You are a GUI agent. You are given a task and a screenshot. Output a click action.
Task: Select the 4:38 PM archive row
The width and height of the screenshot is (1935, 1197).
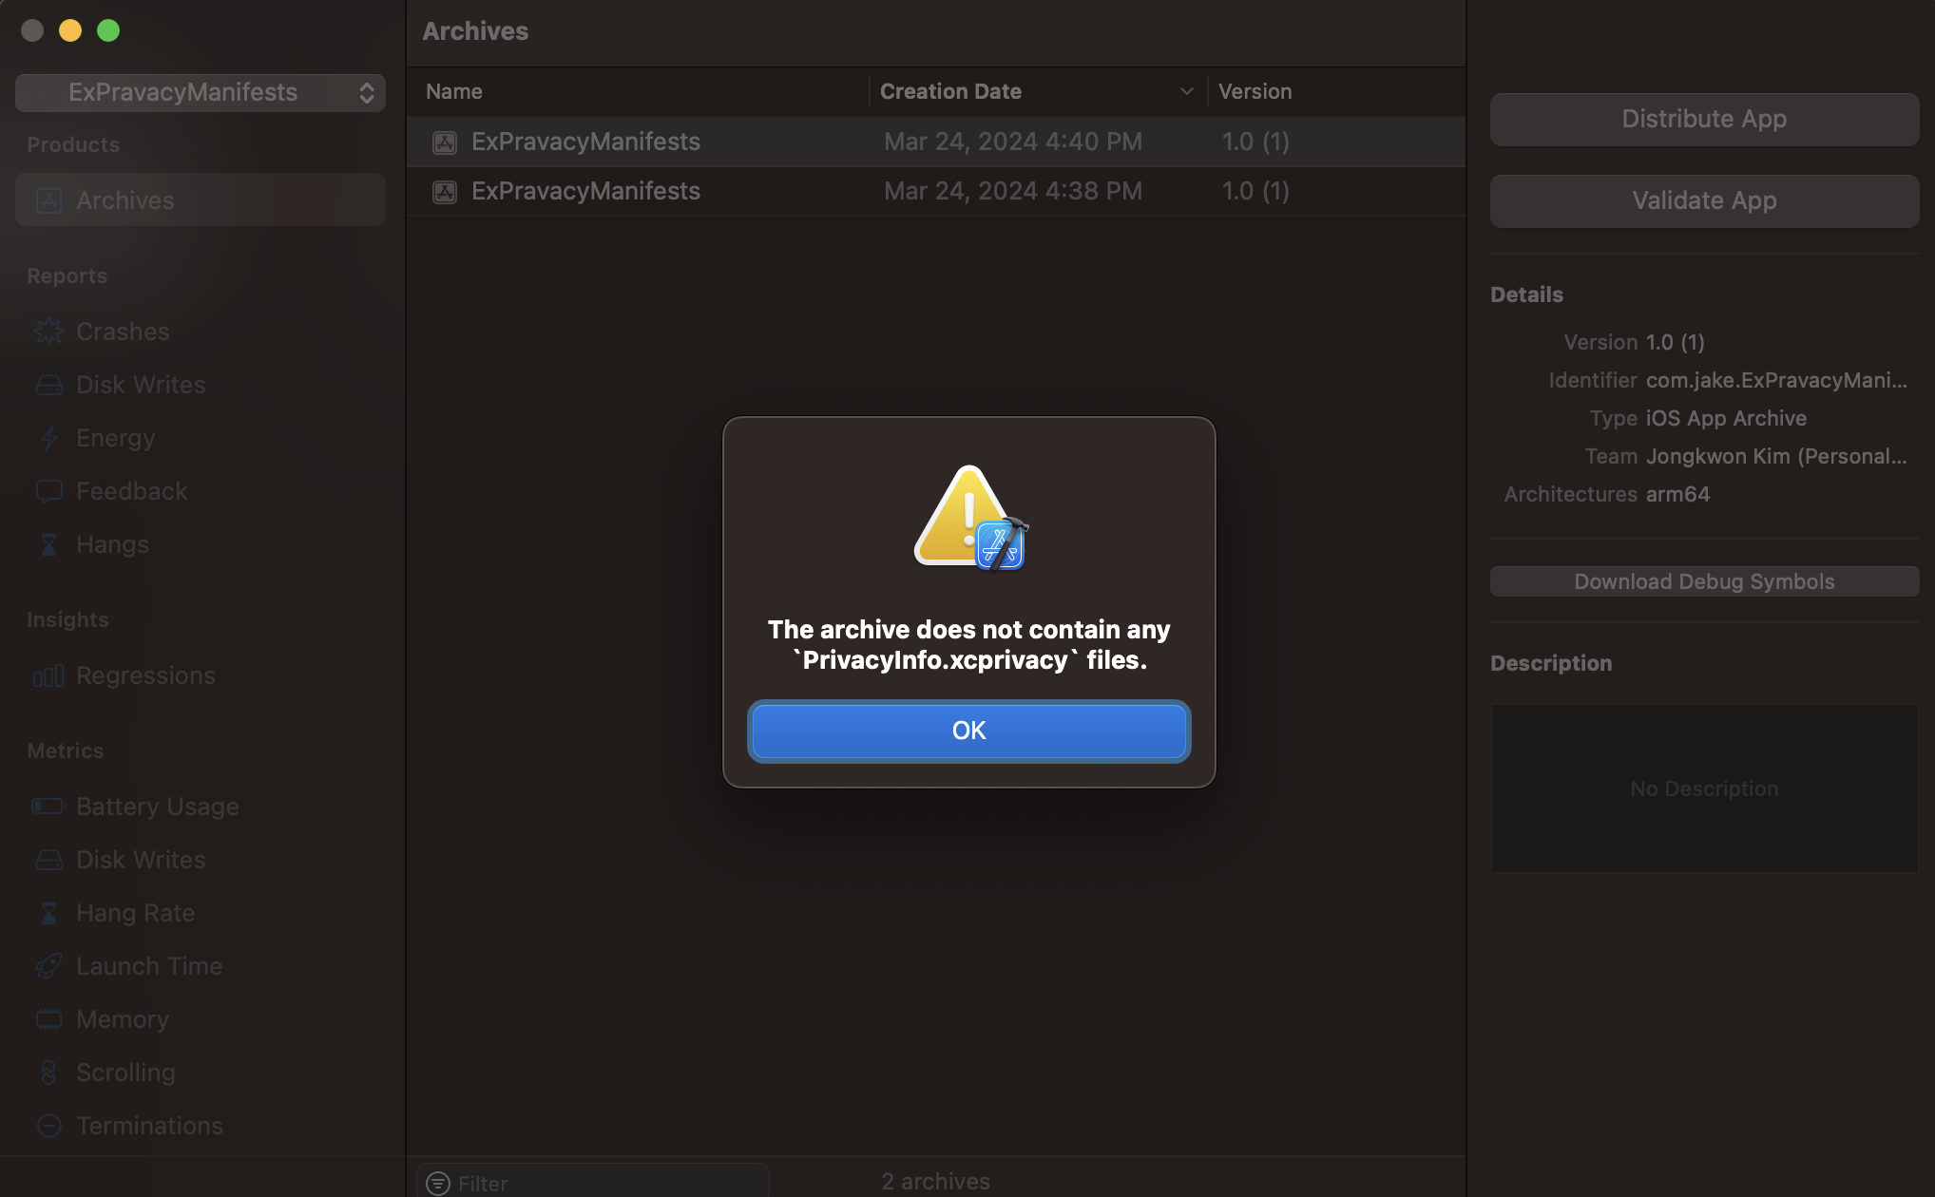tap(936, 191)
